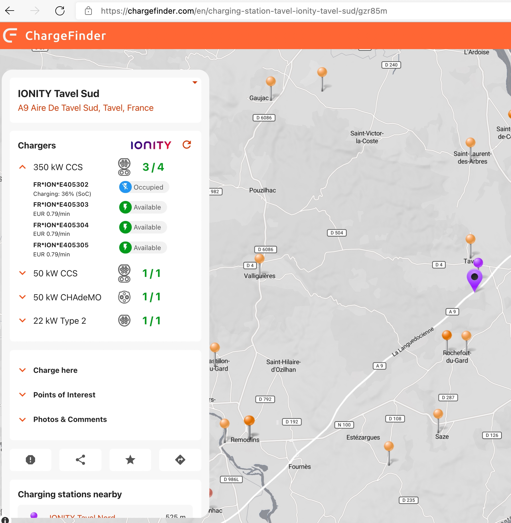Collapse the station panel with top arrow
The width and height of the screenshot is (511, 523).
click(x=195, y=83)
